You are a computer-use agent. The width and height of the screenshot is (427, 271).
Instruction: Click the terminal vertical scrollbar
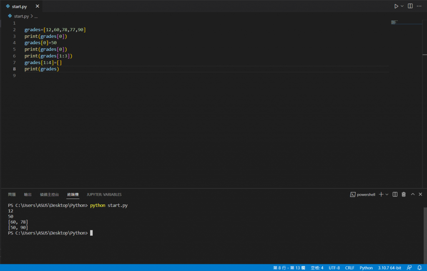425,235
